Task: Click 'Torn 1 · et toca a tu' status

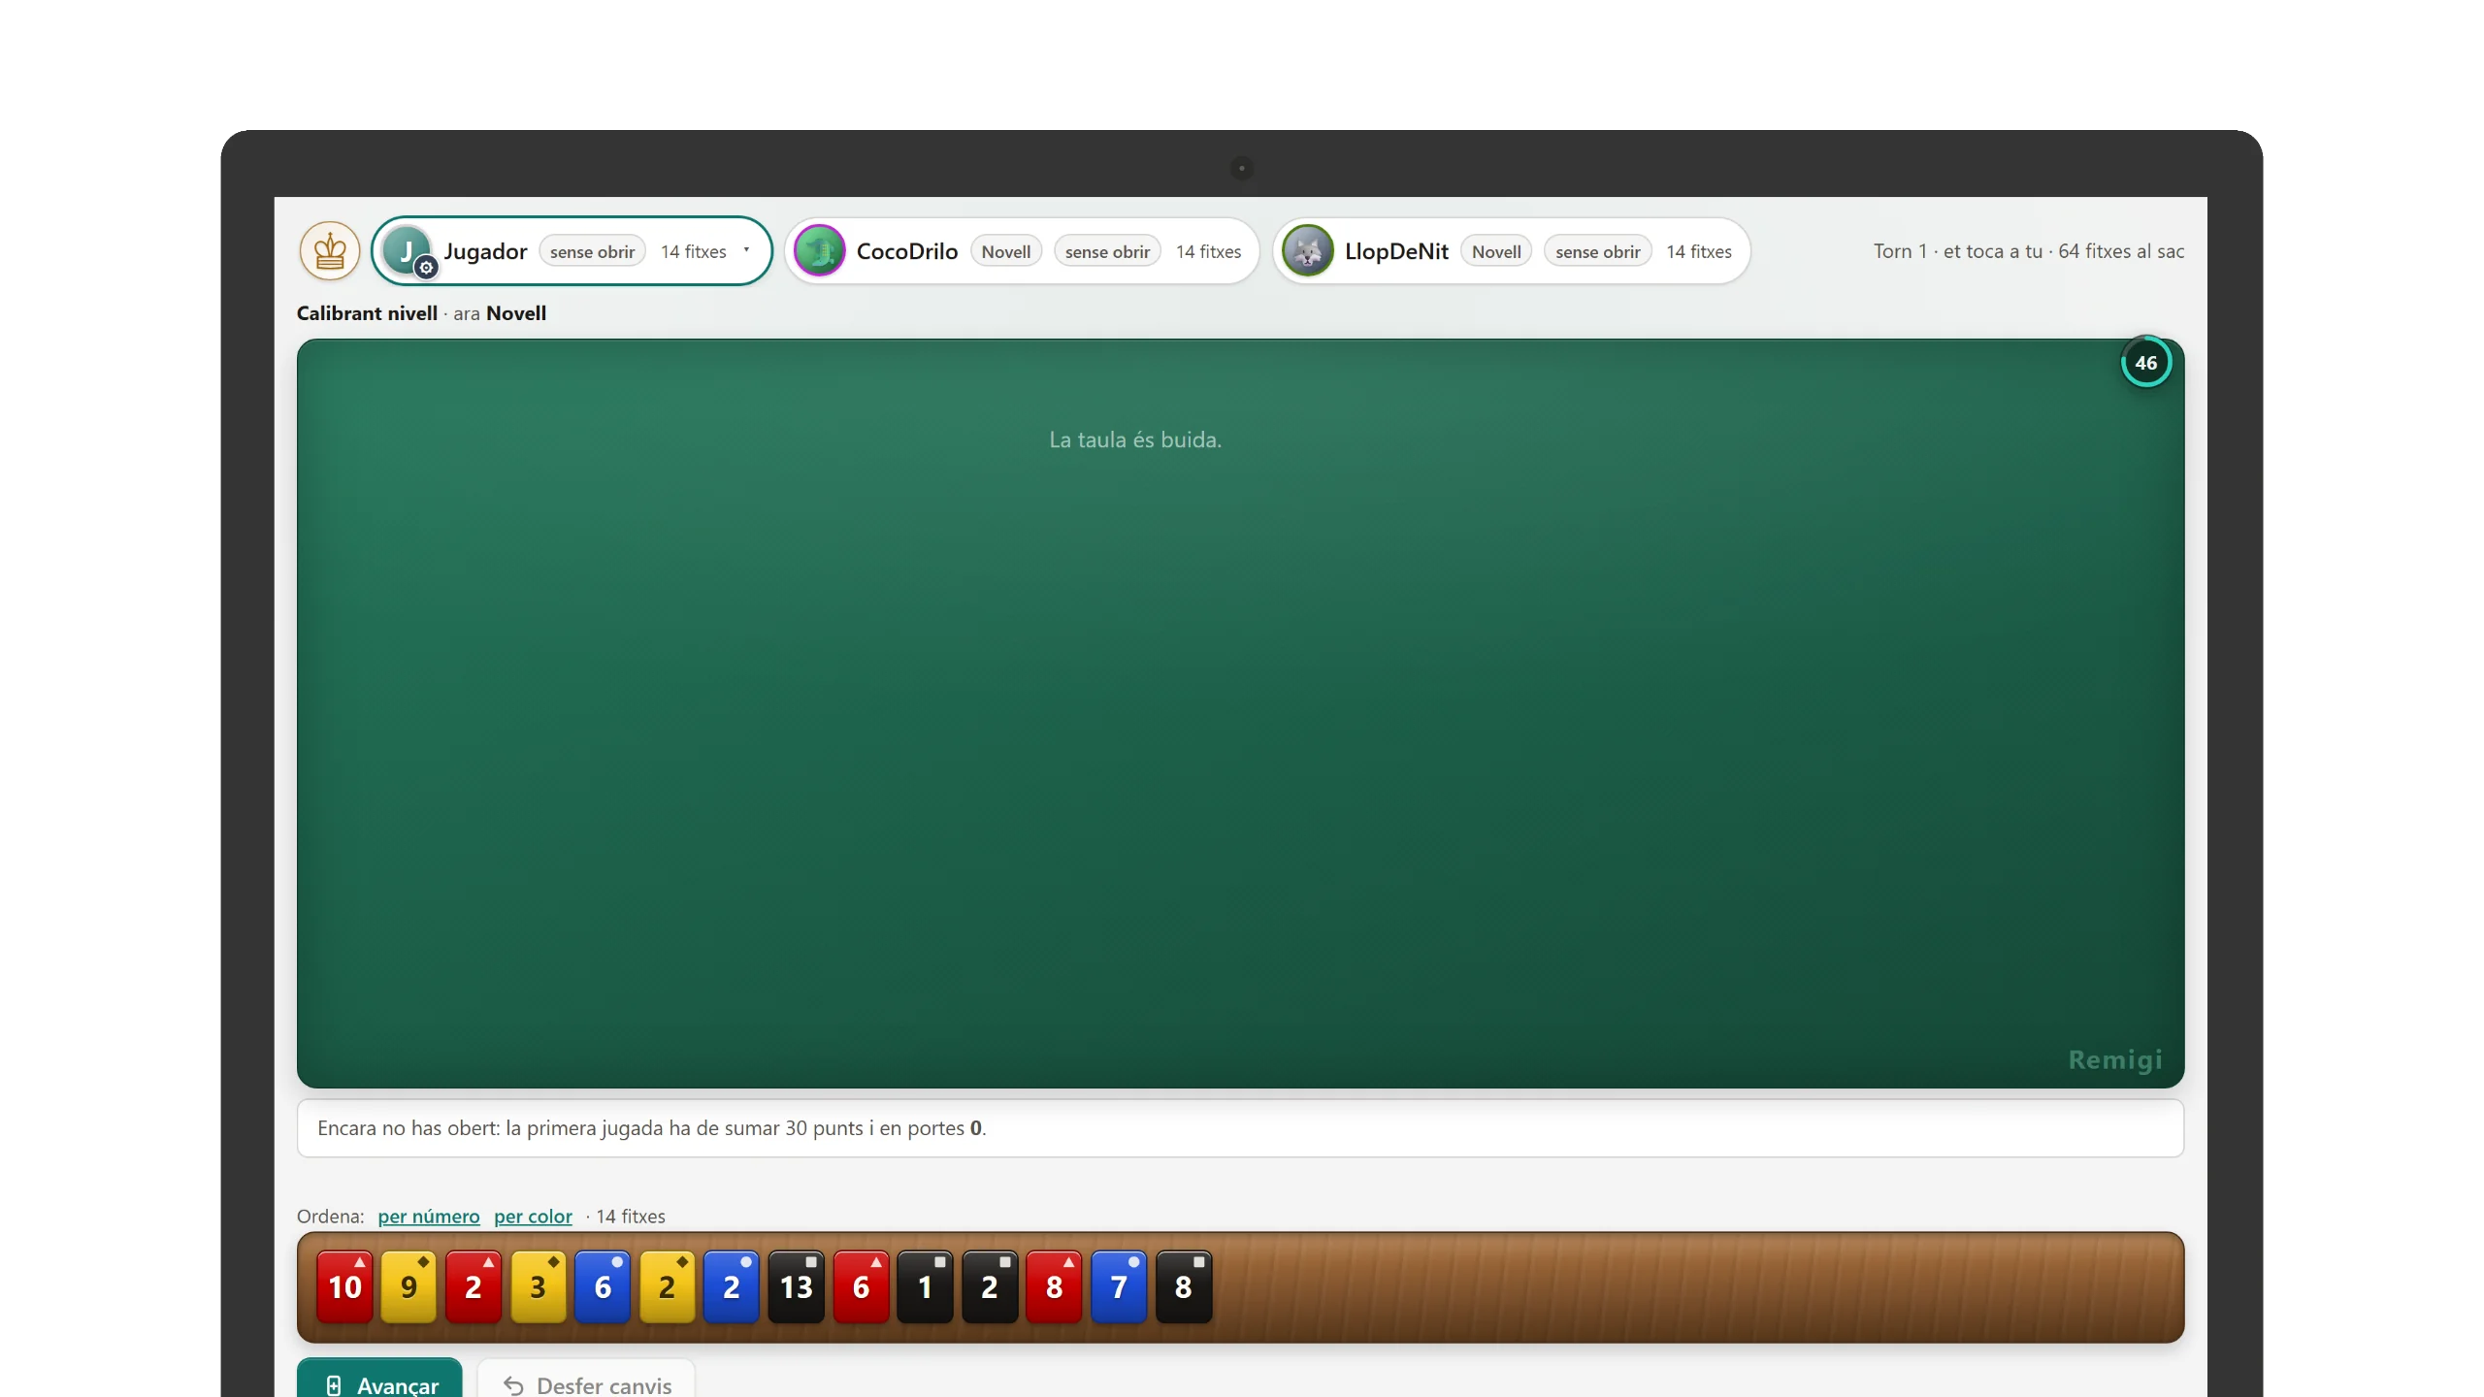Action: pos(1958,251)
